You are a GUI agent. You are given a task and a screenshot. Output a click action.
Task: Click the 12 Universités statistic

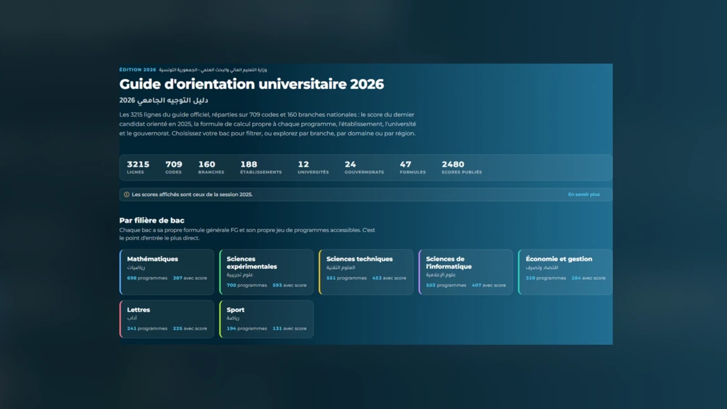(x=313, y=167)
